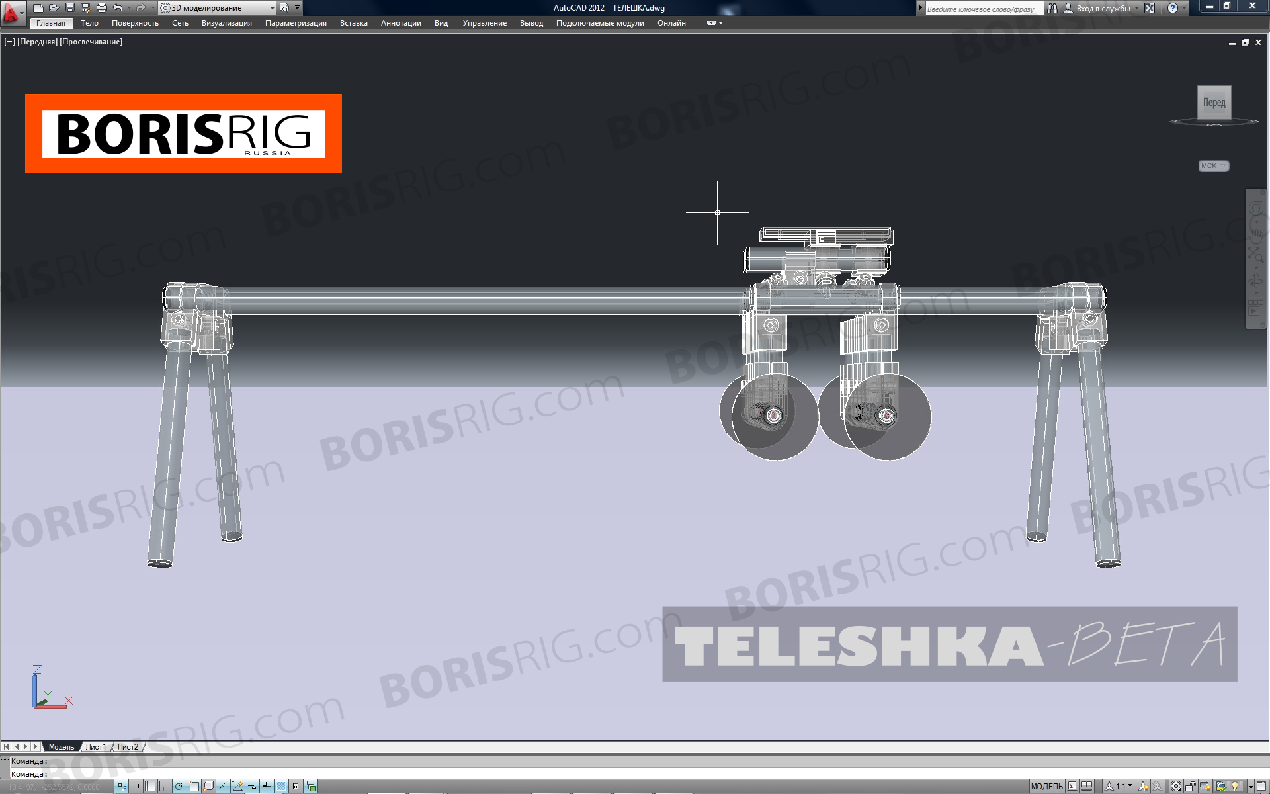The image size is (1270, 794).
Task: Expand the Help dropdown arrow
Action: (x=1184, y=8)
